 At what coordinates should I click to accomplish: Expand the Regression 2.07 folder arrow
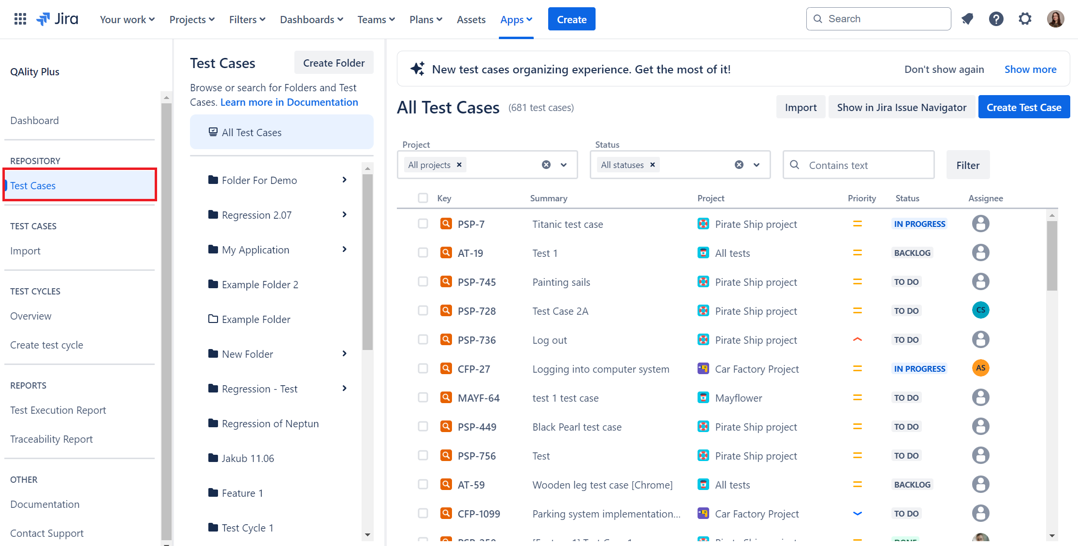pyautogui.click(x=344, y=214)
